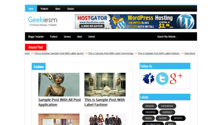Select the FACEBOOK label tag
Screen dimensions: 222x125
[x=167, y=106]
